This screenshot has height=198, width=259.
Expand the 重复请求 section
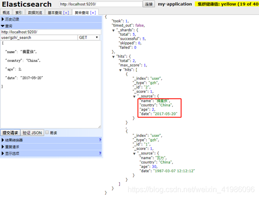pyautogui.click(x=51, y=147)
